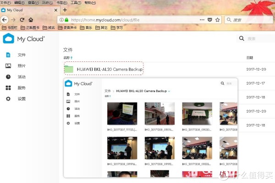Open 设置 gear in inset sidebar
This screenshot has height=183, width=275.
68,123
